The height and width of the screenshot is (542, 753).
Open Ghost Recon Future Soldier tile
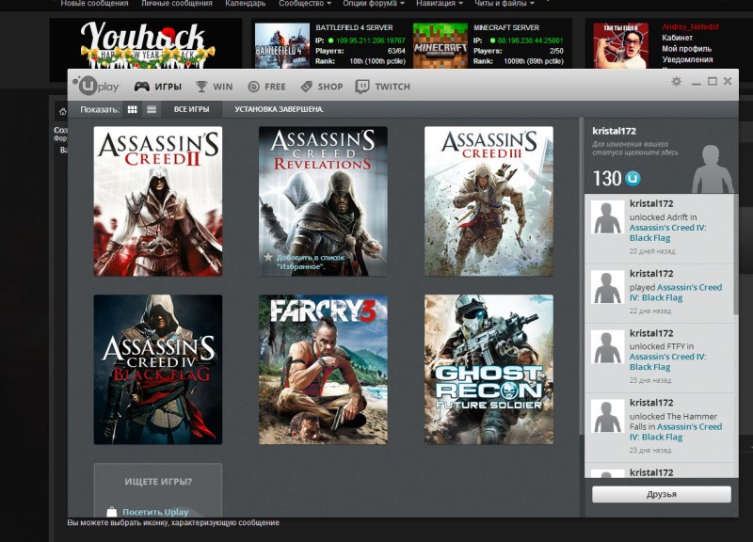[489, 369]
